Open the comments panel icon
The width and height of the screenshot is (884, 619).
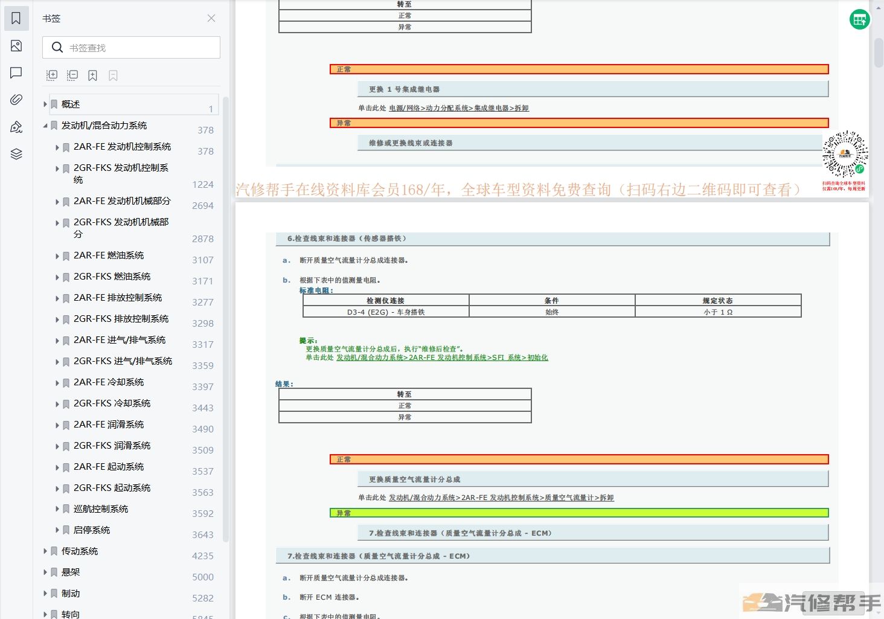click(x=16, y=73)
